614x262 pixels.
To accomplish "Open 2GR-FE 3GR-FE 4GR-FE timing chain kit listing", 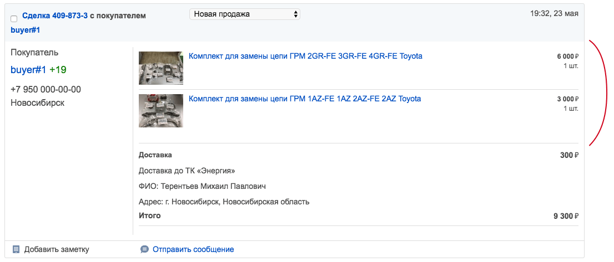I will (x=305, y=56).
